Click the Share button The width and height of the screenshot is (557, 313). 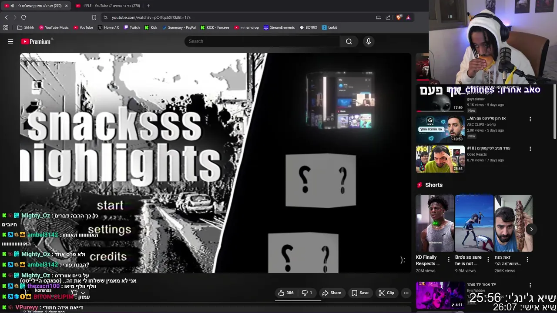pos(332,293)
